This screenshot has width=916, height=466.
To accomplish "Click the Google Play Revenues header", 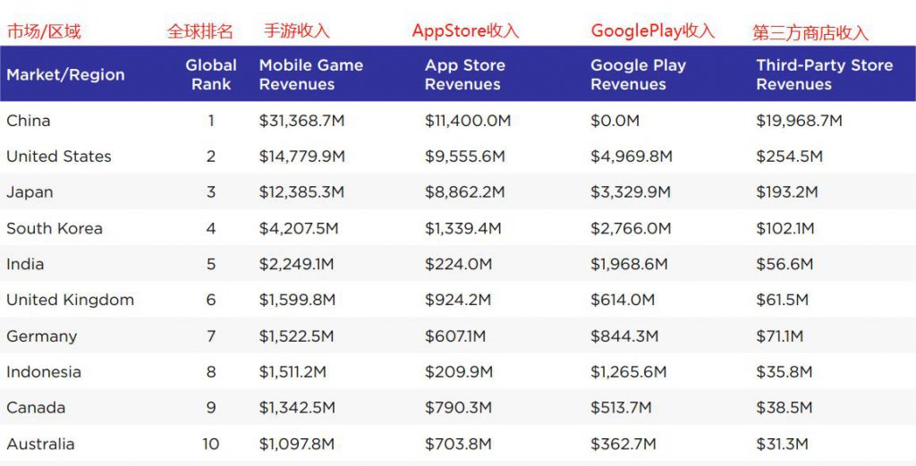I will (x=638, y=75).
